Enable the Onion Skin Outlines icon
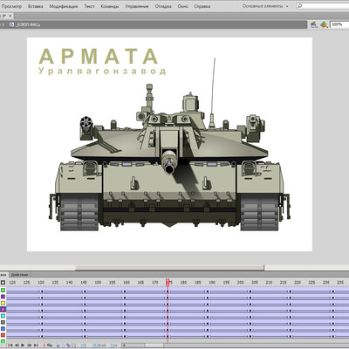 click(63, 346)
